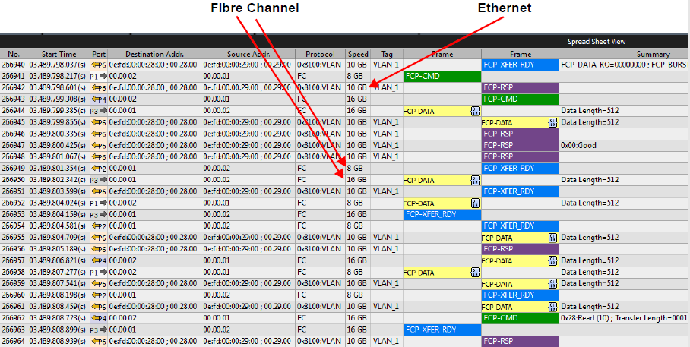Screen dimensions: 690x347
Task: Click the P6 port arrow icon in row 266940
Action: 99,65
